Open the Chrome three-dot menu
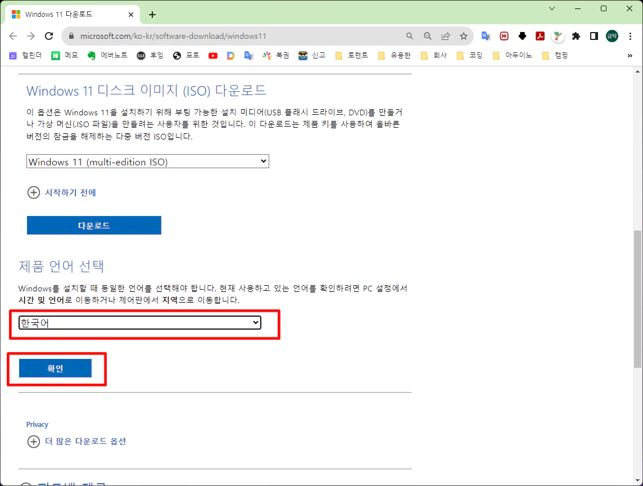 pos(630,36)
